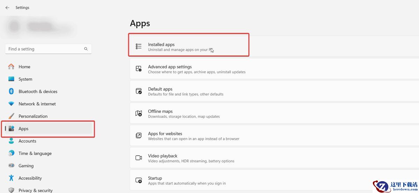Click the user profile picture
The image size is (419, 193).
[x=14, y=26]
